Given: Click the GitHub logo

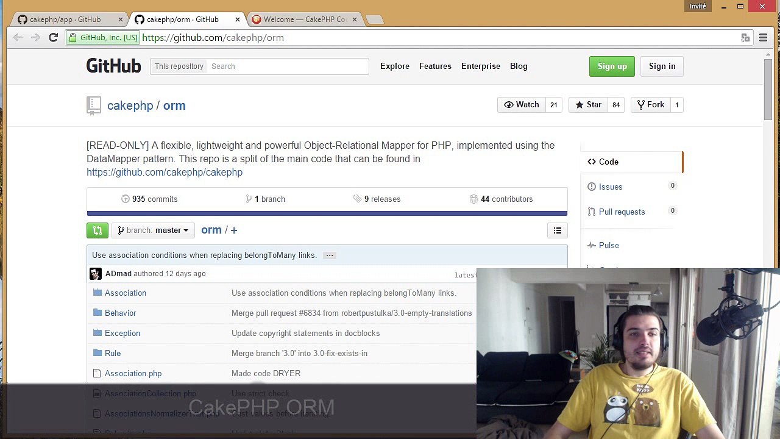Looking at the screenshot, I should click(x=113, y=66).
